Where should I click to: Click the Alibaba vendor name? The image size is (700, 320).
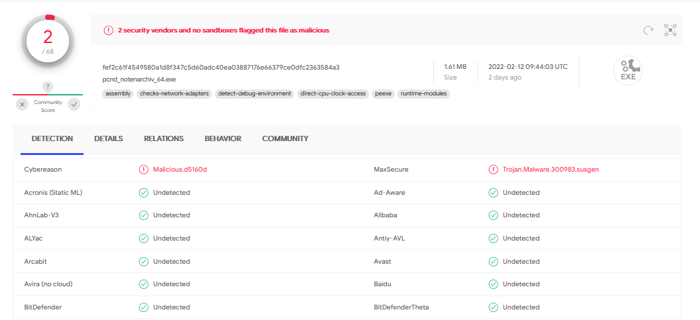(x=385, y=215)
